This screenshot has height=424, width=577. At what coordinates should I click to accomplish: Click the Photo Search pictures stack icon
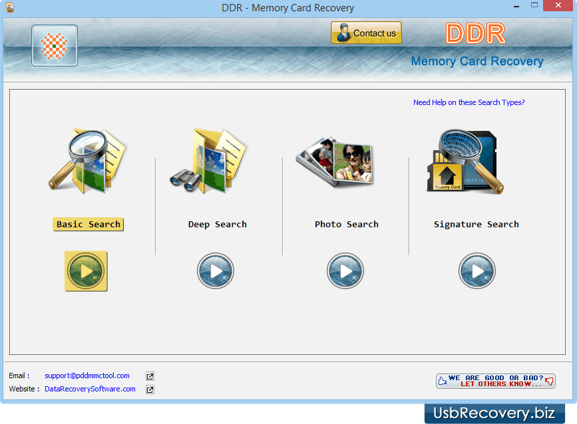pos(335,162)
